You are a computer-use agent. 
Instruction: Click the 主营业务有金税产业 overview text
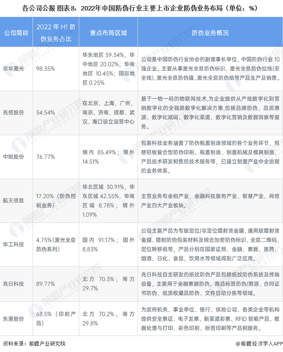pyautogui.click(x=210, y=201)
